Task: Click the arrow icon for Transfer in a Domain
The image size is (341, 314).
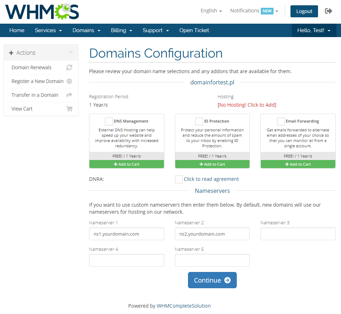Action: [69, 95]
